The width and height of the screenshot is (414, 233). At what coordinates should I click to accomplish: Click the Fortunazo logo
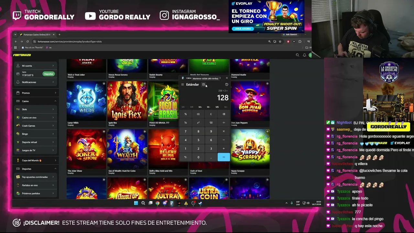point(22,55)
